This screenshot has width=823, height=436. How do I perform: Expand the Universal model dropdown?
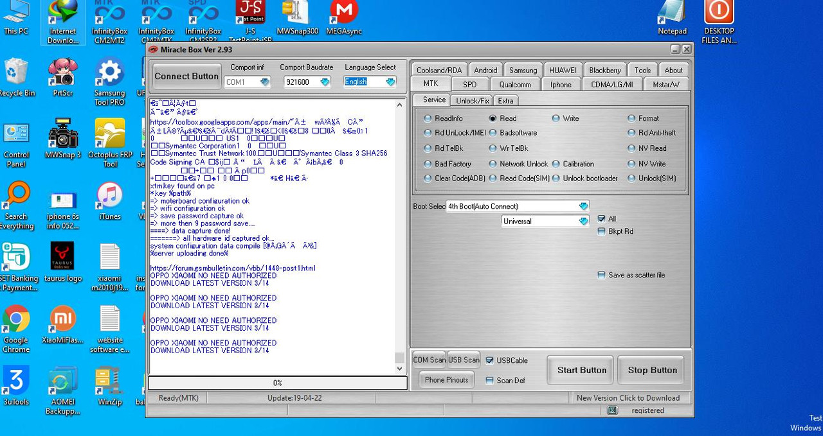[583, 221]
